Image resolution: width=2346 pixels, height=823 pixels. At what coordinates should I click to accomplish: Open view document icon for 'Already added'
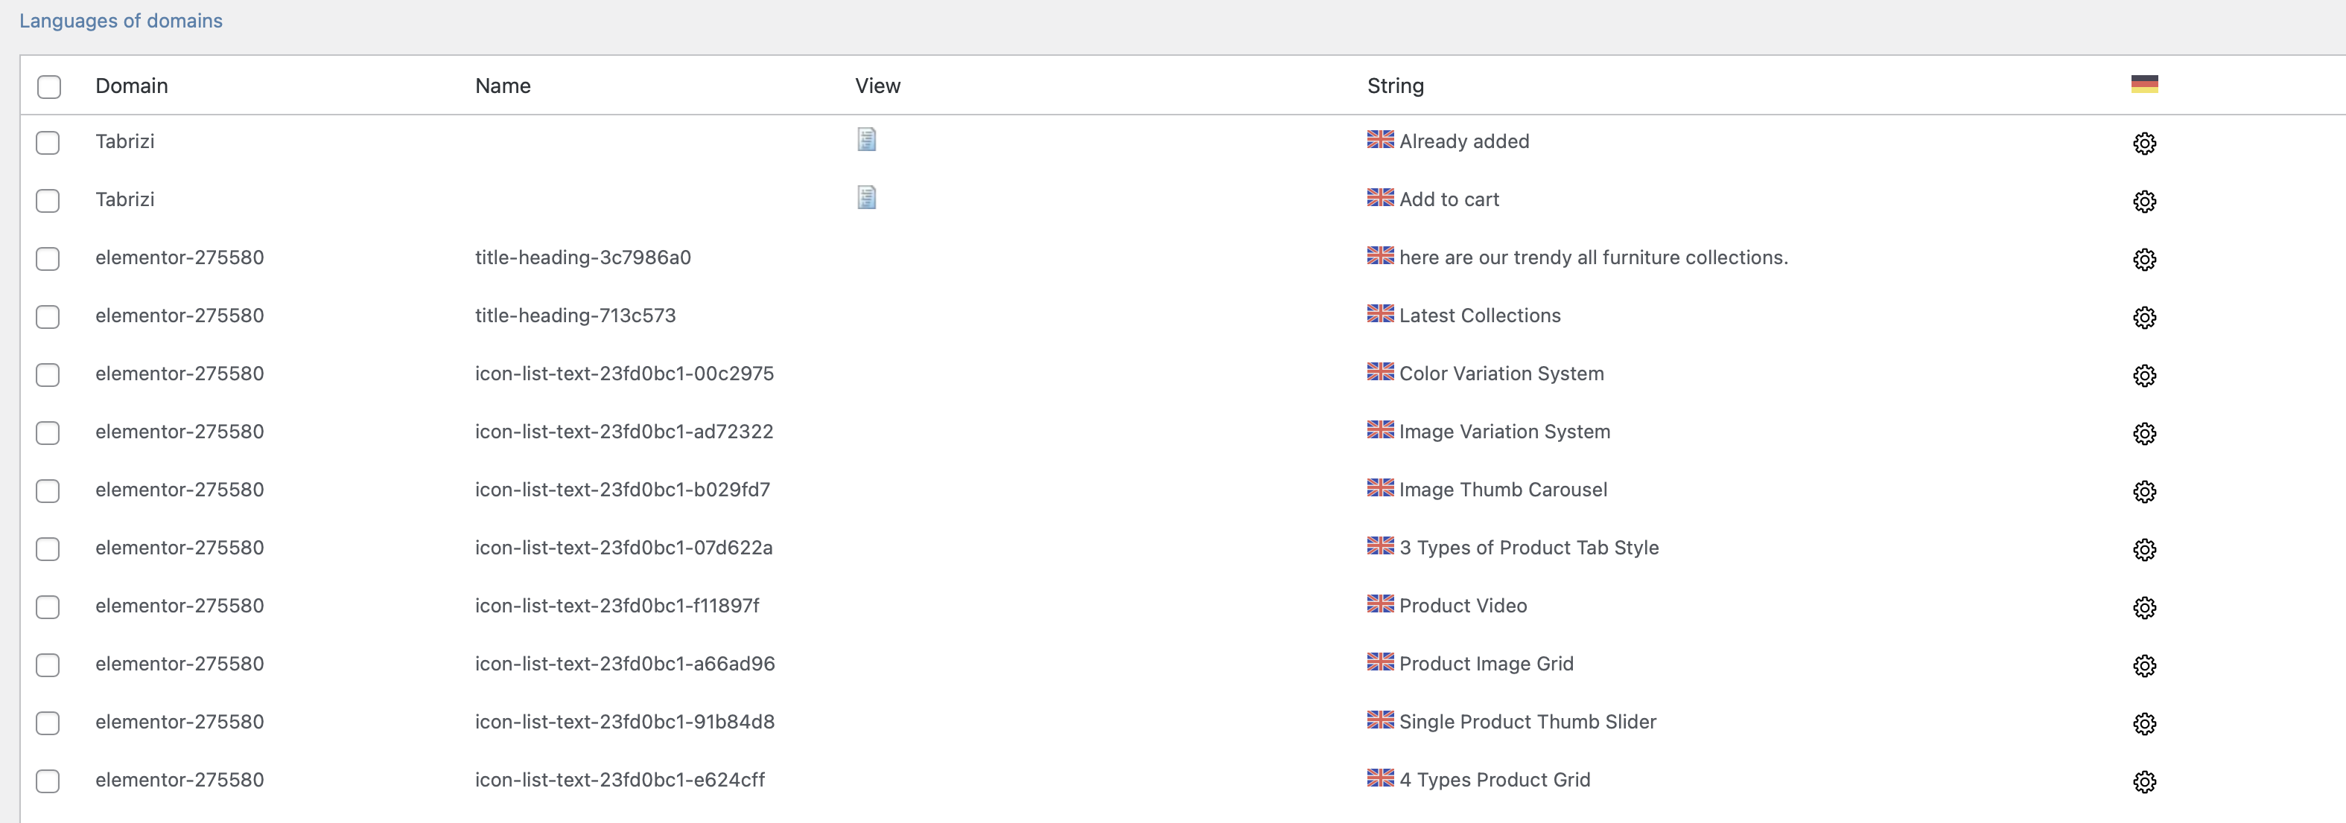coord(866,139)
